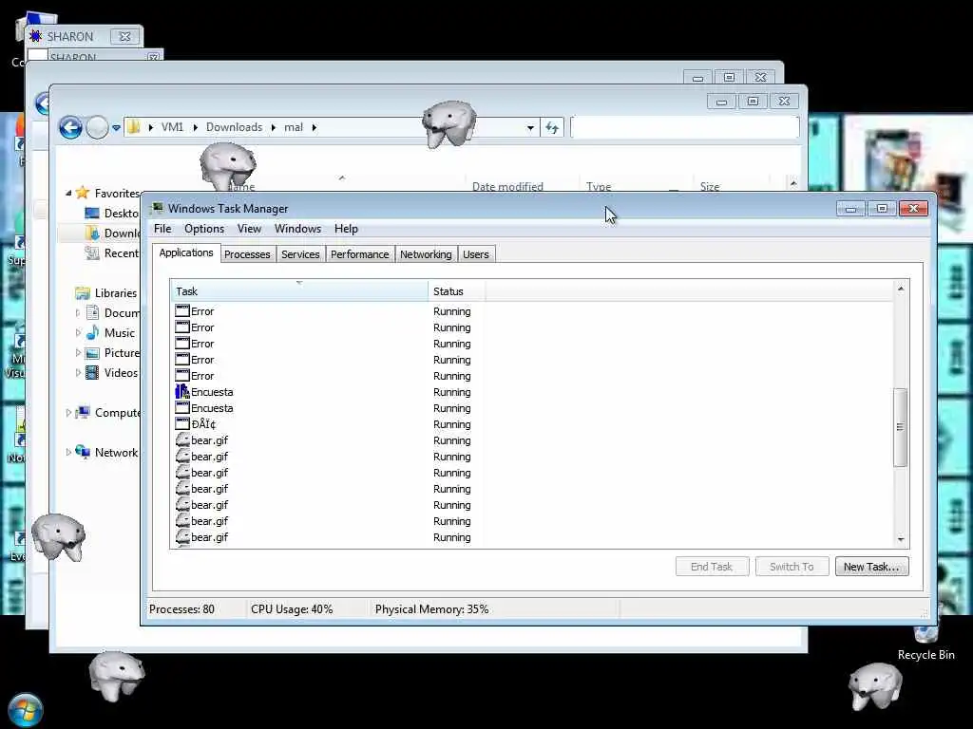Image resolution: width=973 pixels, height=729 pixels.
Task: Switch to the Processes tab
Action: 247,254
